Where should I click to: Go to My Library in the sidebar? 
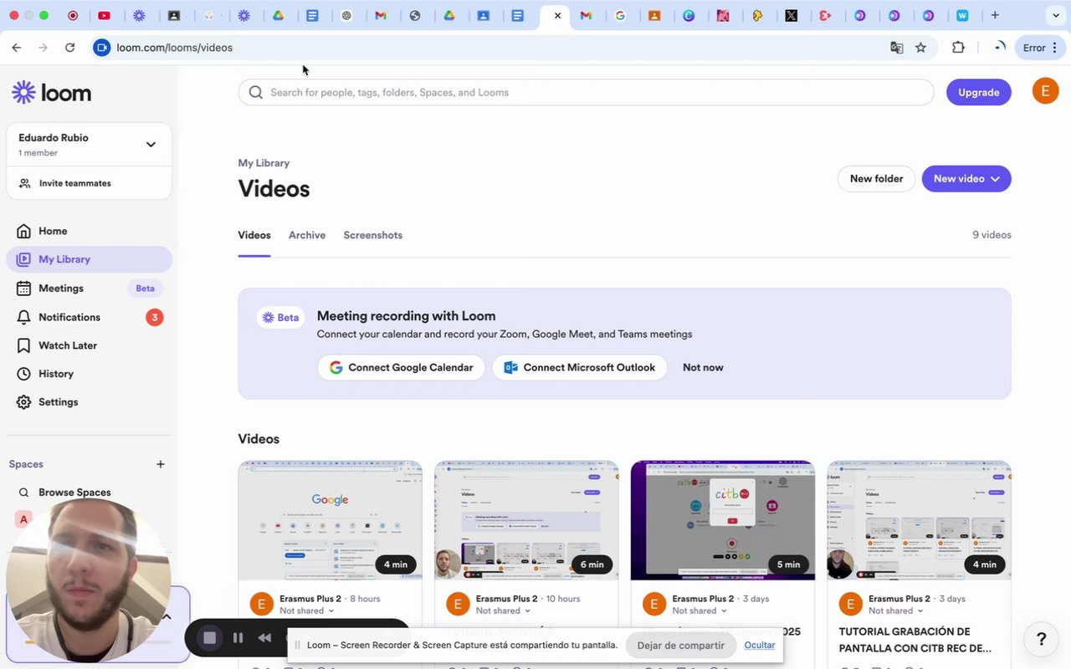pos(89,259)
